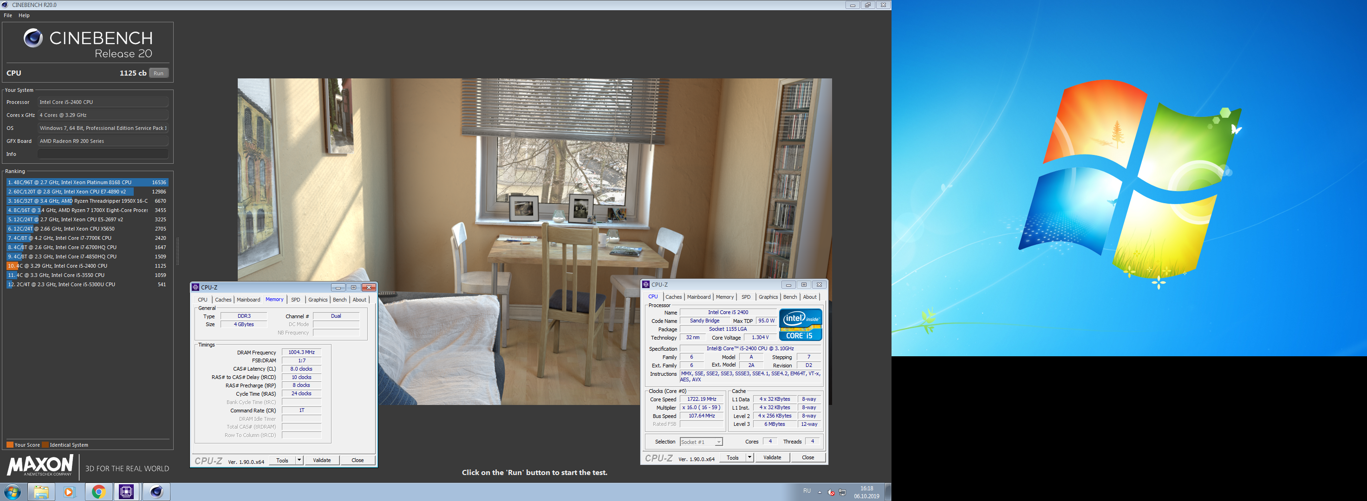Click Validate in right CPU-Z window
Image resolution: width=1367 pixels, height=501 pixels.
click(x=772, y=457)
